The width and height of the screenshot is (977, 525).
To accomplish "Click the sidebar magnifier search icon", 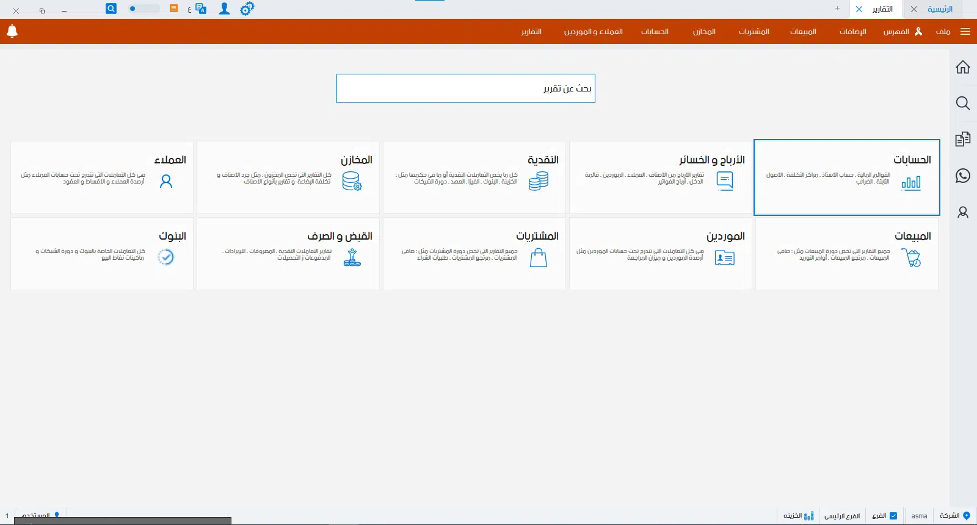I will point(963,103).
